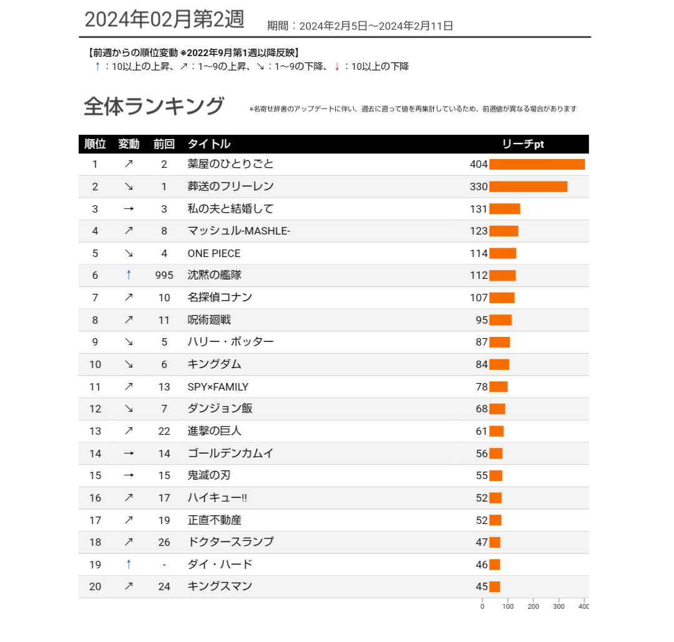
Task: Click the down-right arrow for ダンジョン飯
Action: click(129, 409)
